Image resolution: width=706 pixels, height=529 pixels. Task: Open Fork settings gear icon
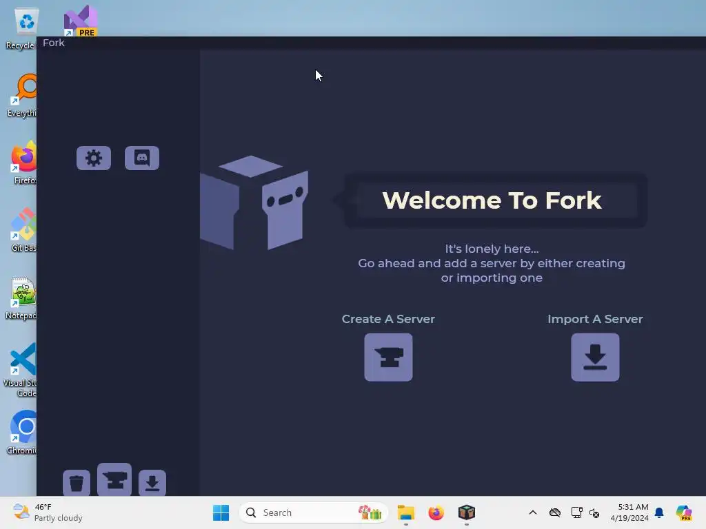(x=94, y=158)
